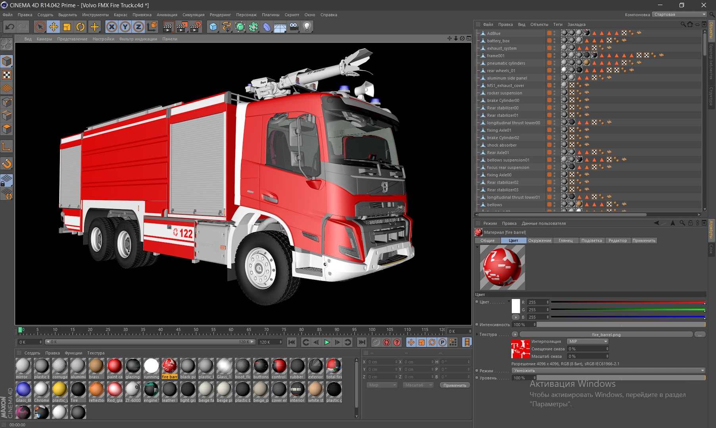Click the red question mark keyframe icon
Screen dimensions: 716x428
(x=397, y=342)
